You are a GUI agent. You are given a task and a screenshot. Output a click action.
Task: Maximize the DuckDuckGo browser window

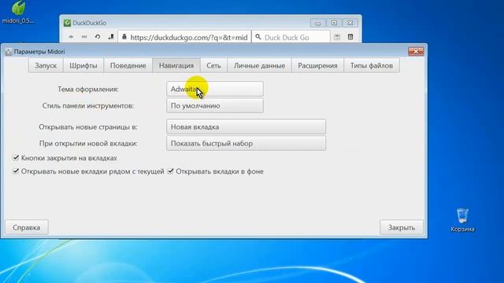point(334,23)
